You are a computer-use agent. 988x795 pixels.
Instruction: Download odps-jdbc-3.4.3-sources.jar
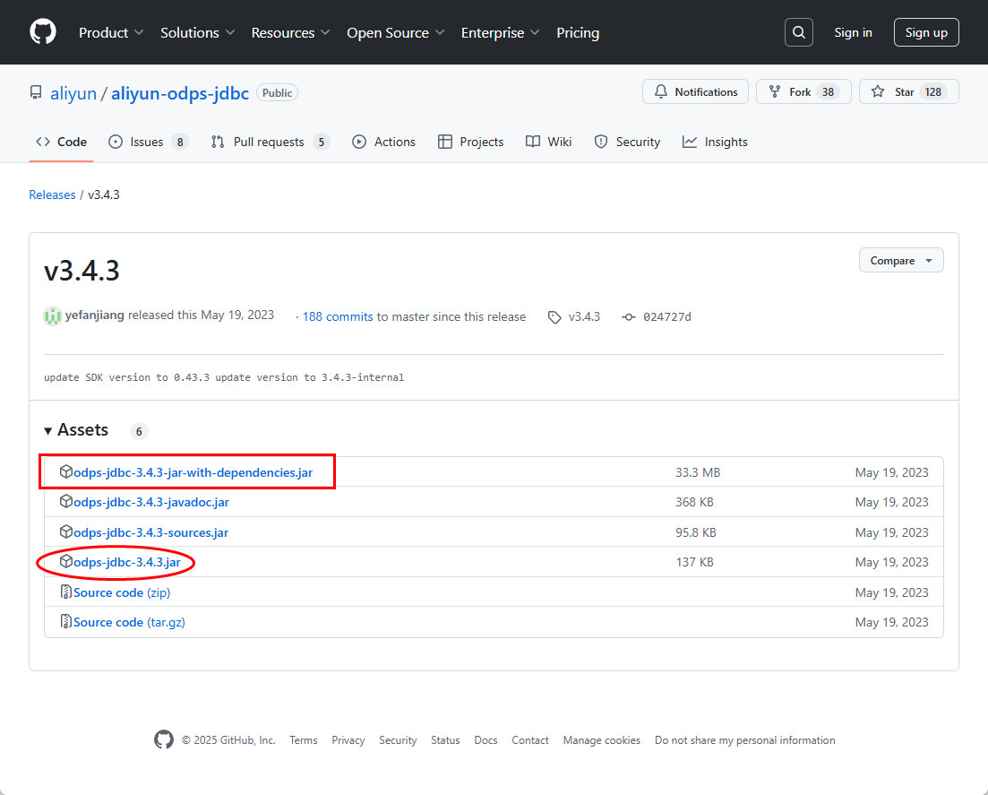[x=150, y=532]
